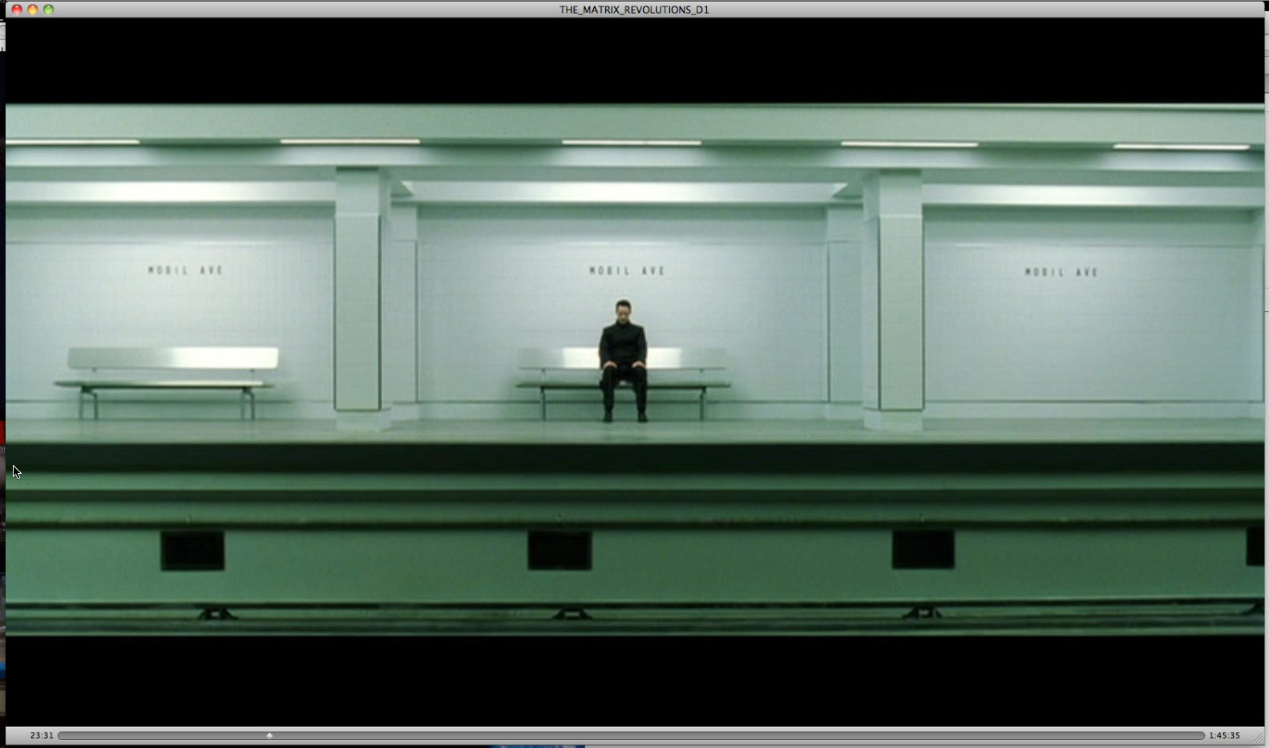Click the man seated on the center bench
This screenshot has width=1269, height=748.
tap(623, 357)
